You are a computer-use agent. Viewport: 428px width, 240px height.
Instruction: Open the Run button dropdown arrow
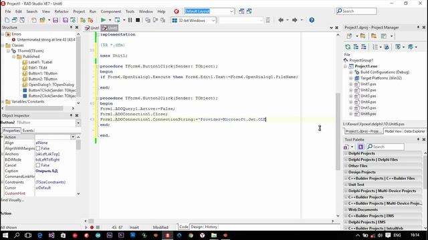point(110,20)
